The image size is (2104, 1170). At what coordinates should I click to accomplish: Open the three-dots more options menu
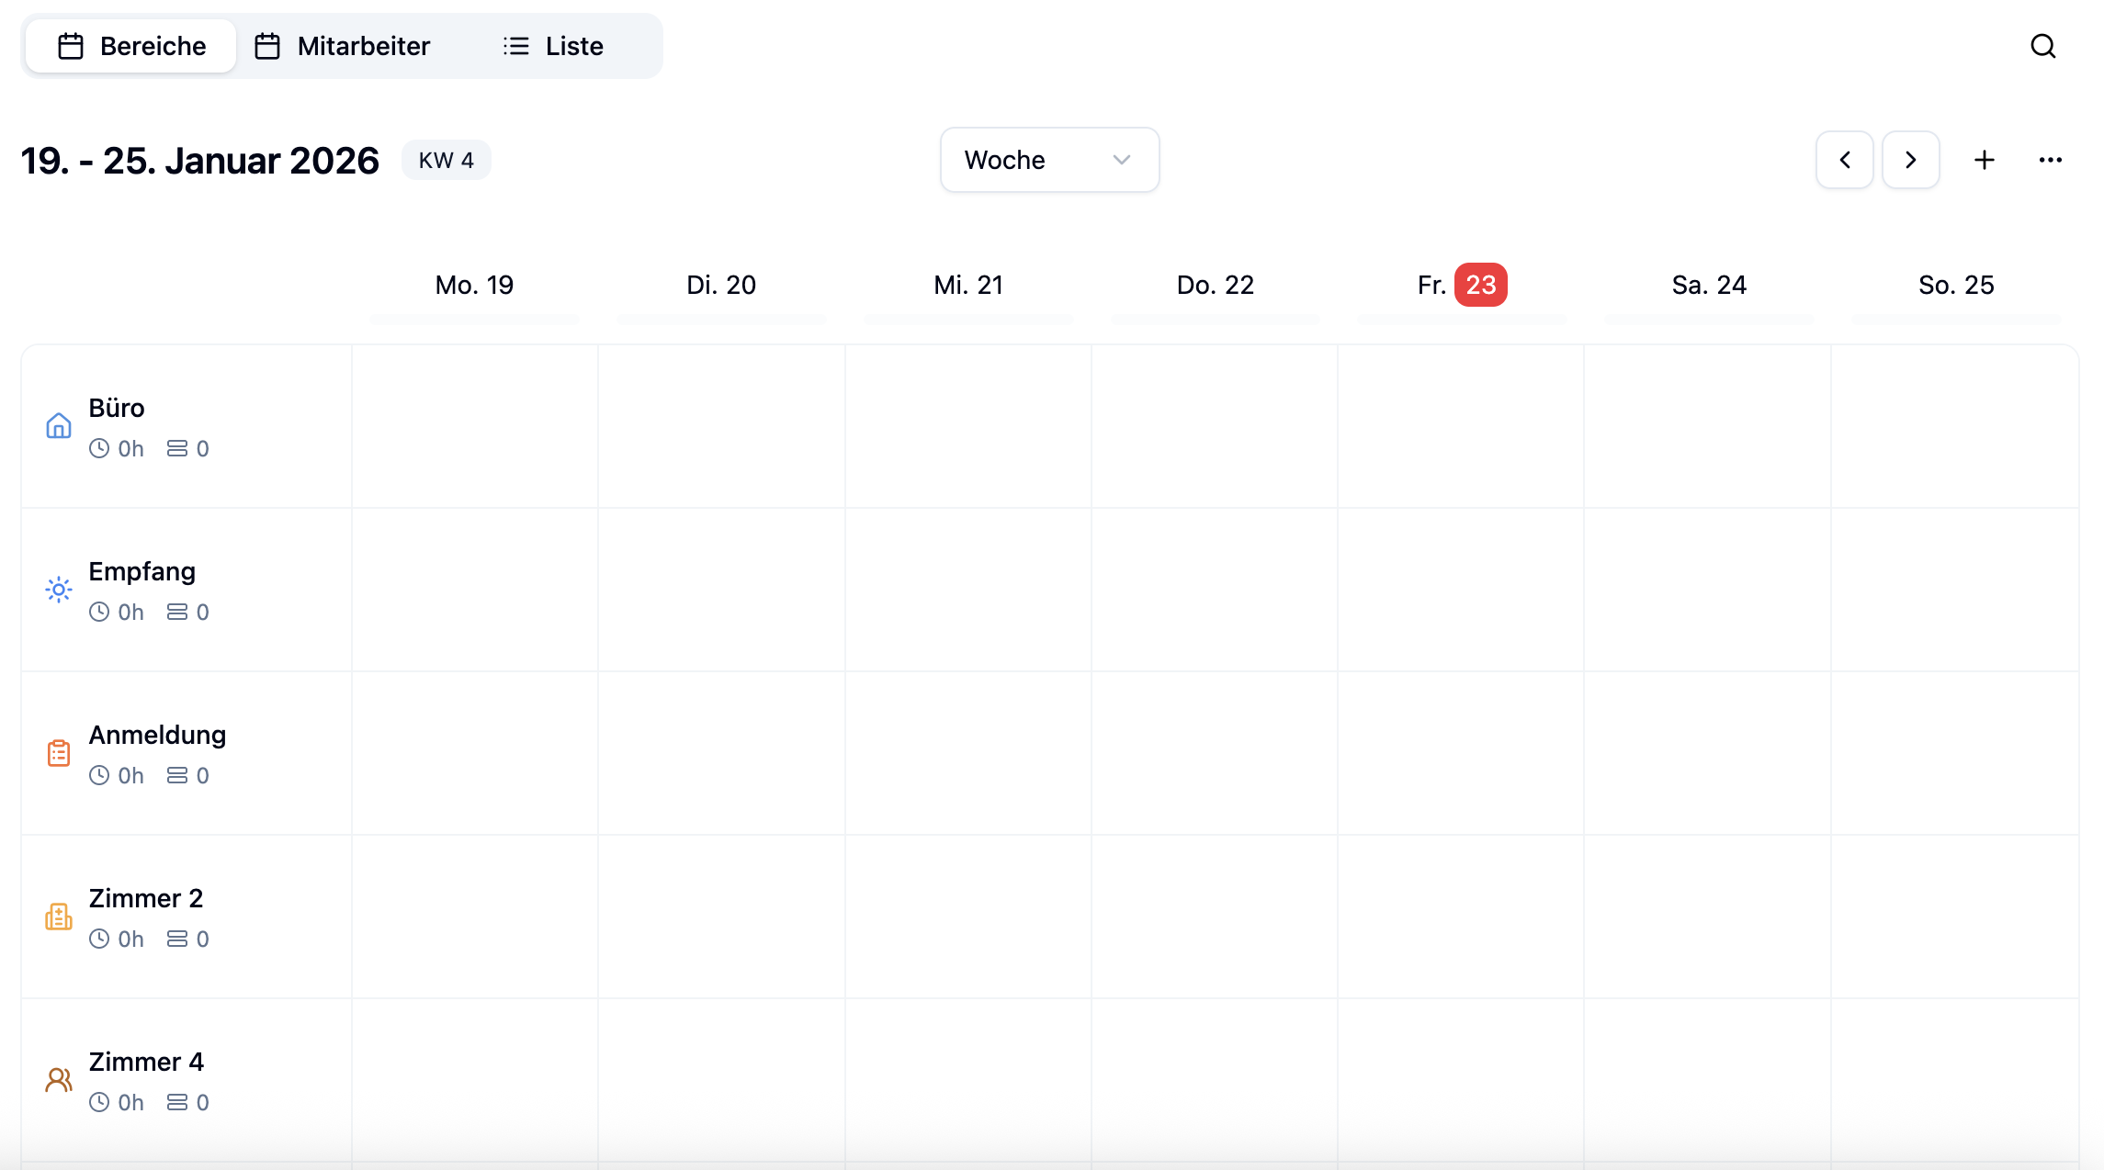click(2051, 160)
